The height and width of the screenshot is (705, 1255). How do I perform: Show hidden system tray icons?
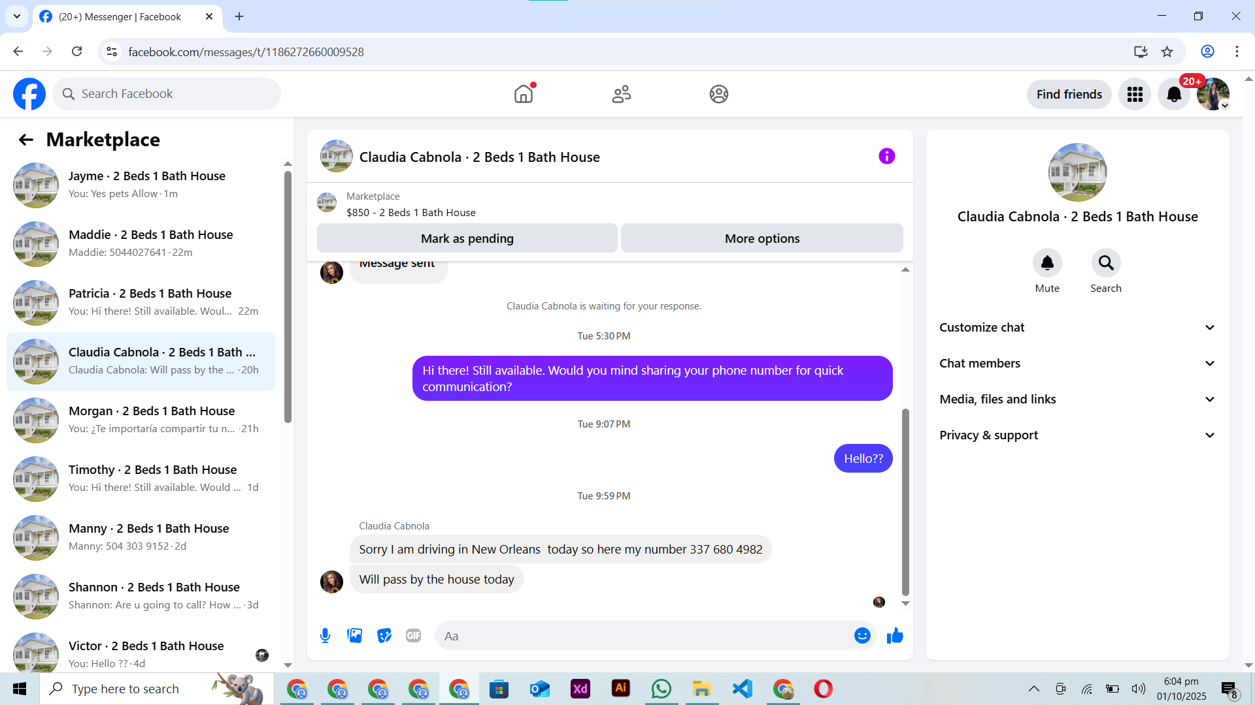(x=1034, y=689)
